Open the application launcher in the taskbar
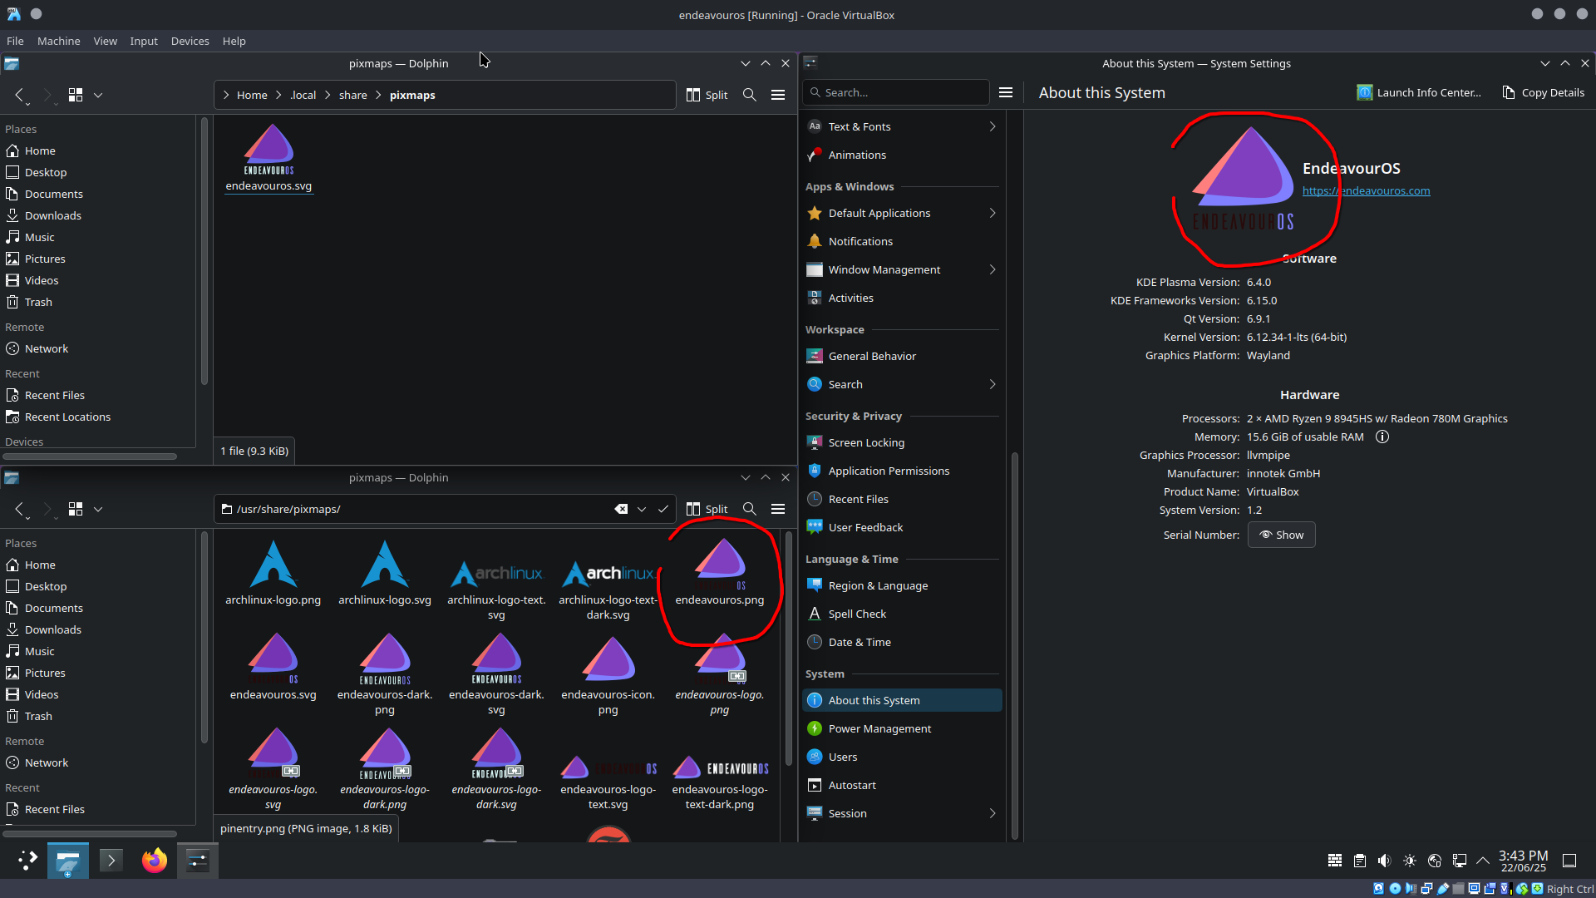The width and height of the screenshot is (1596, 898). pyautogui.click(x=27, y=861)
